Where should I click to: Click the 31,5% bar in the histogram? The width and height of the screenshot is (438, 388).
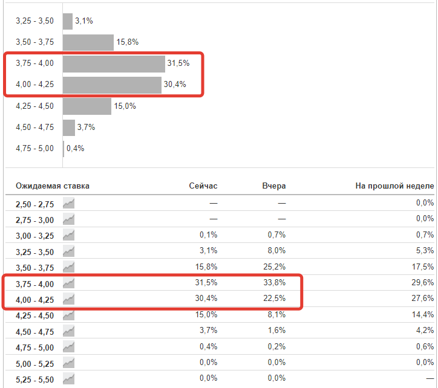(x=114, y=64)
